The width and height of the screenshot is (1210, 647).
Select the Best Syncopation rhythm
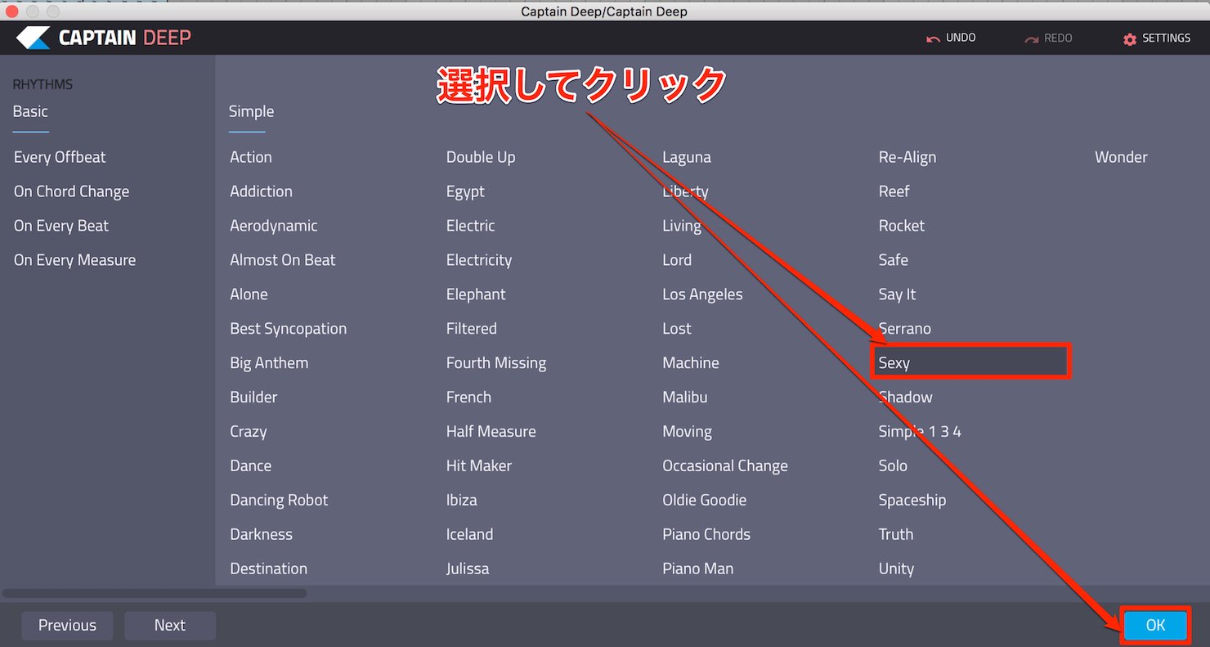point(288,329)
